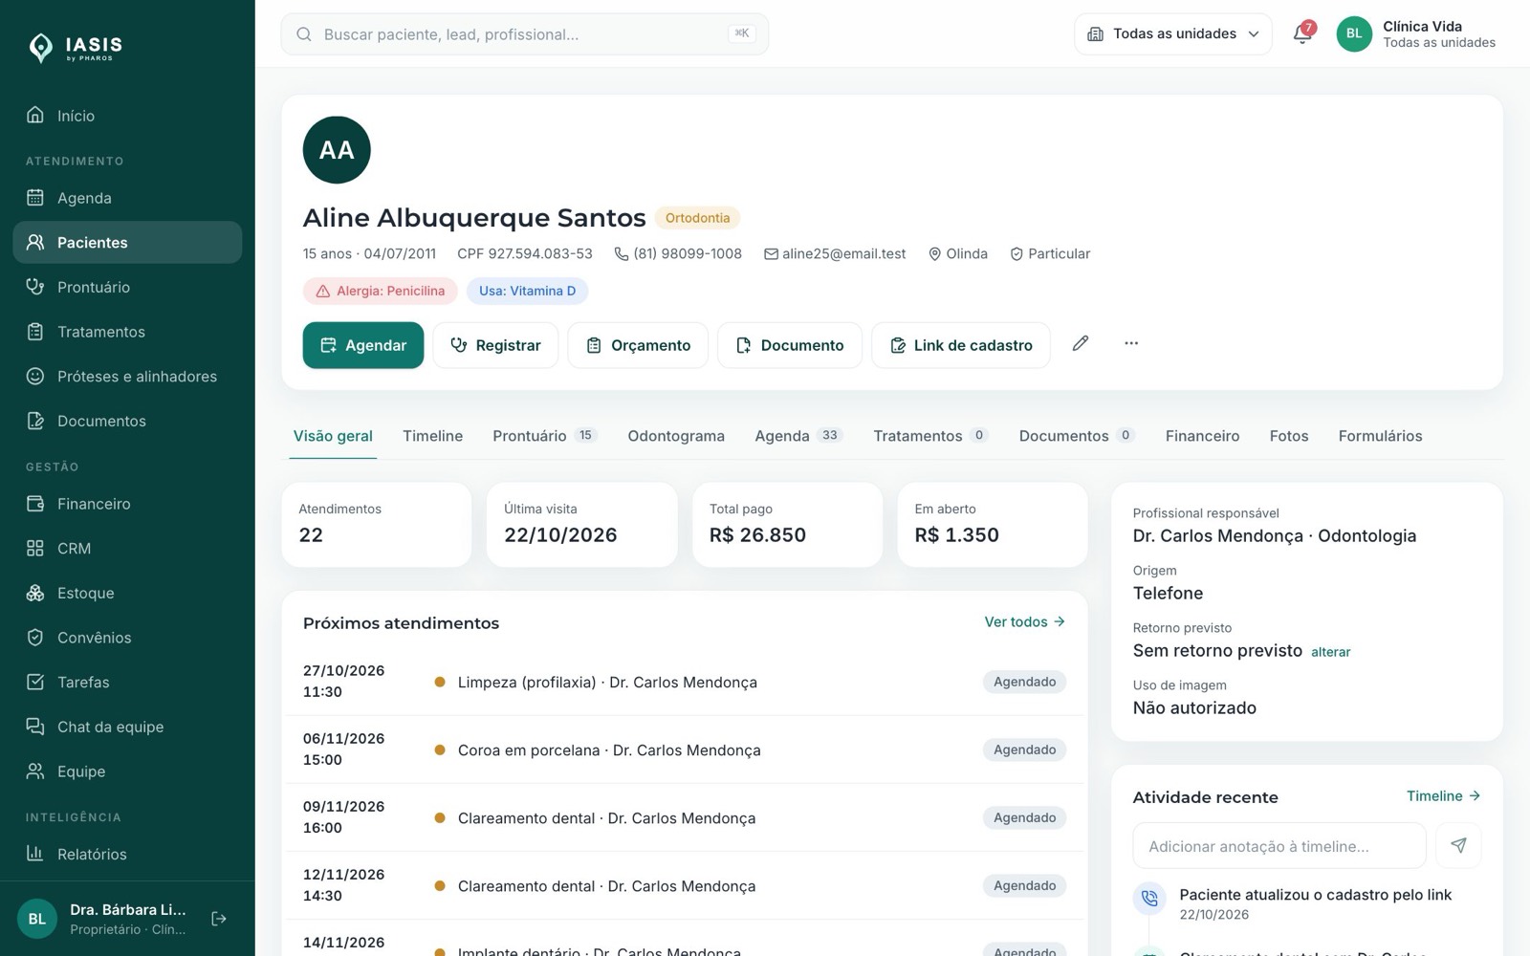Click the Agendar button
This screenshot has height=956, width=1530.
[363, 345]
